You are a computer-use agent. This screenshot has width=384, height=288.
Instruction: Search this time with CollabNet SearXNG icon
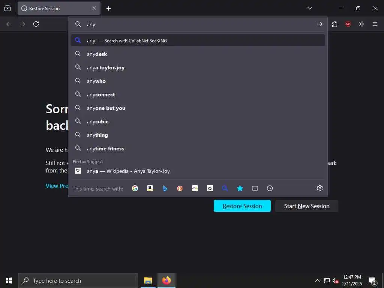[225, 188]
